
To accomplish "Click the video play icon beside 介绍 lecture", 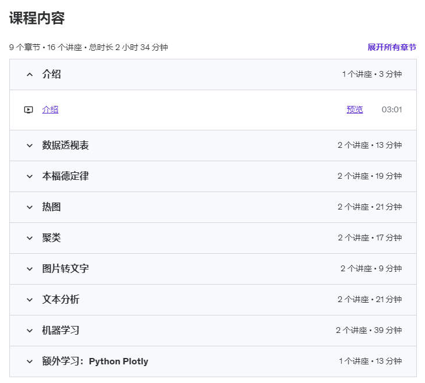I will pos(29,110).
